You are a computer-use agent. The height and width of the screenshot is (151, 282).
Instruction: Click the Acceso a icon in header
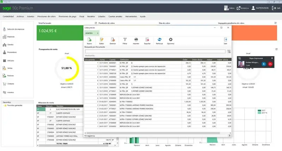point(239,8)
